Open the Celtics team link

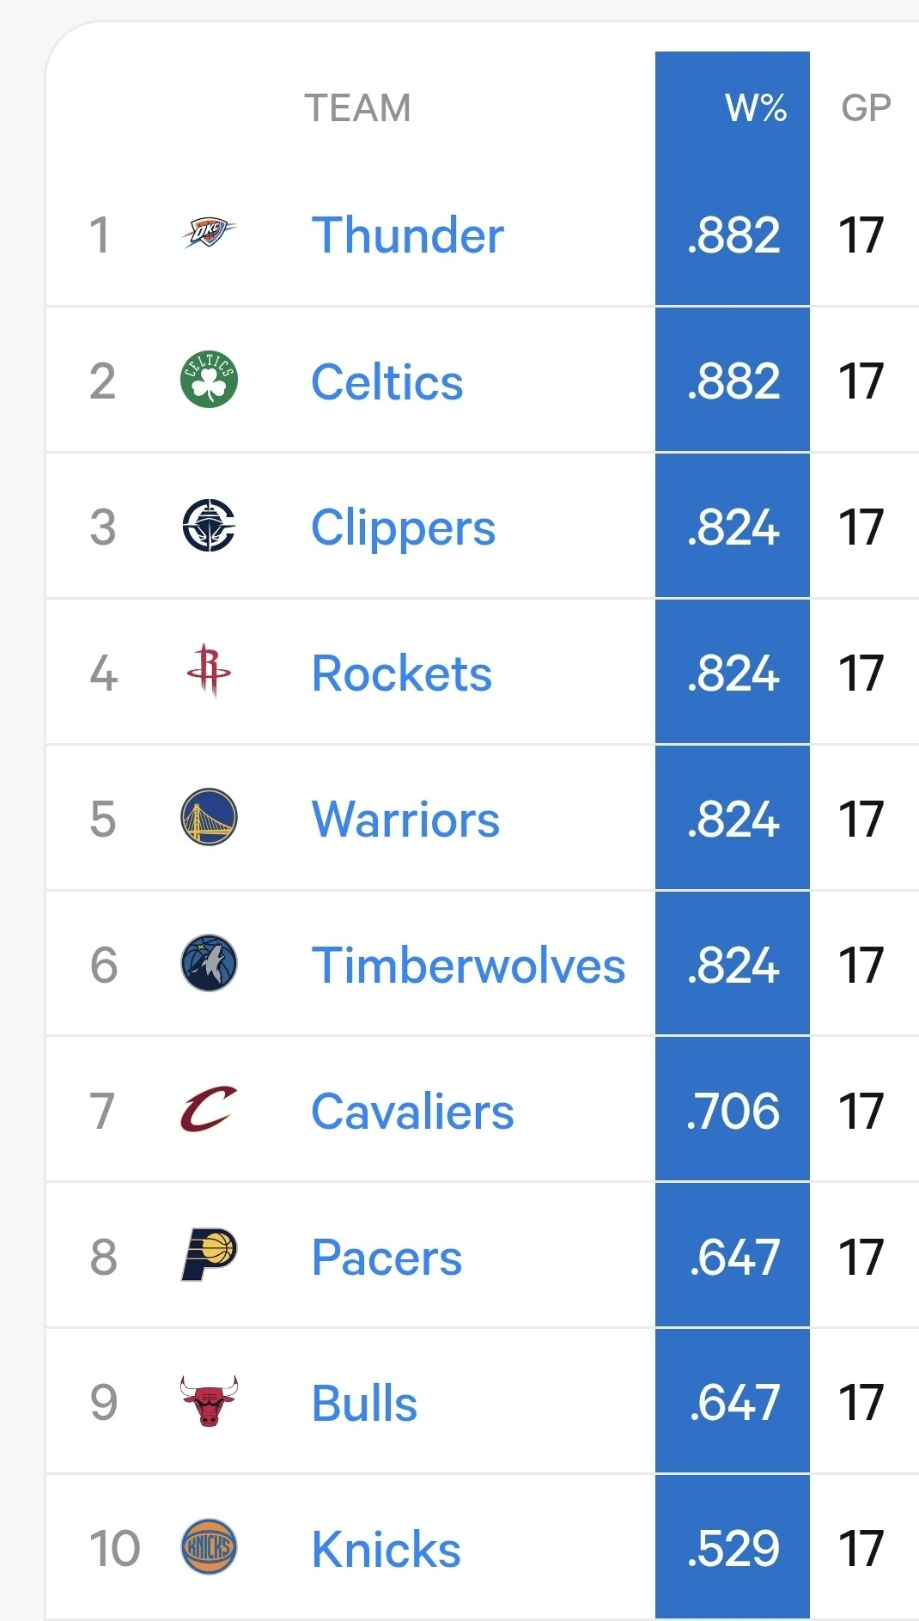(x=386, y=382)
